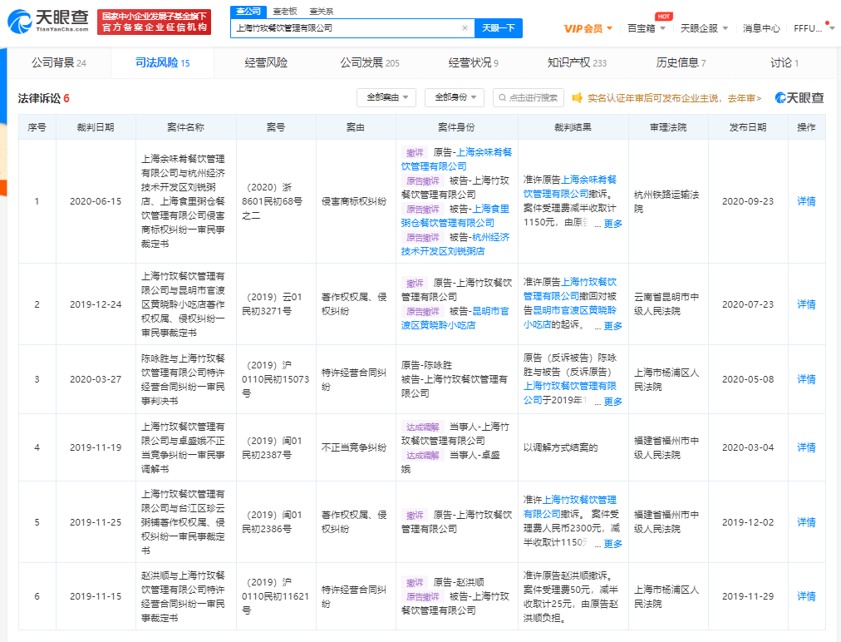
Task: Click the 国家中小企业发展子基金 red banner
Action: pyautogui.click(x=154, y=22)
